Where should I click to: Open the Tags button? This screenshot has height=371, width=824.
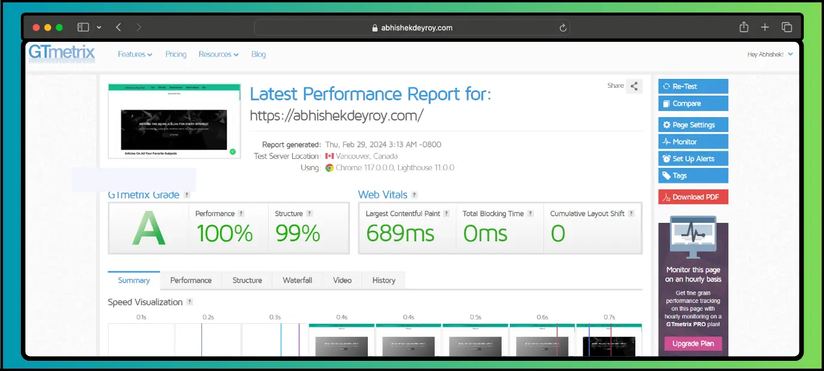693,176
